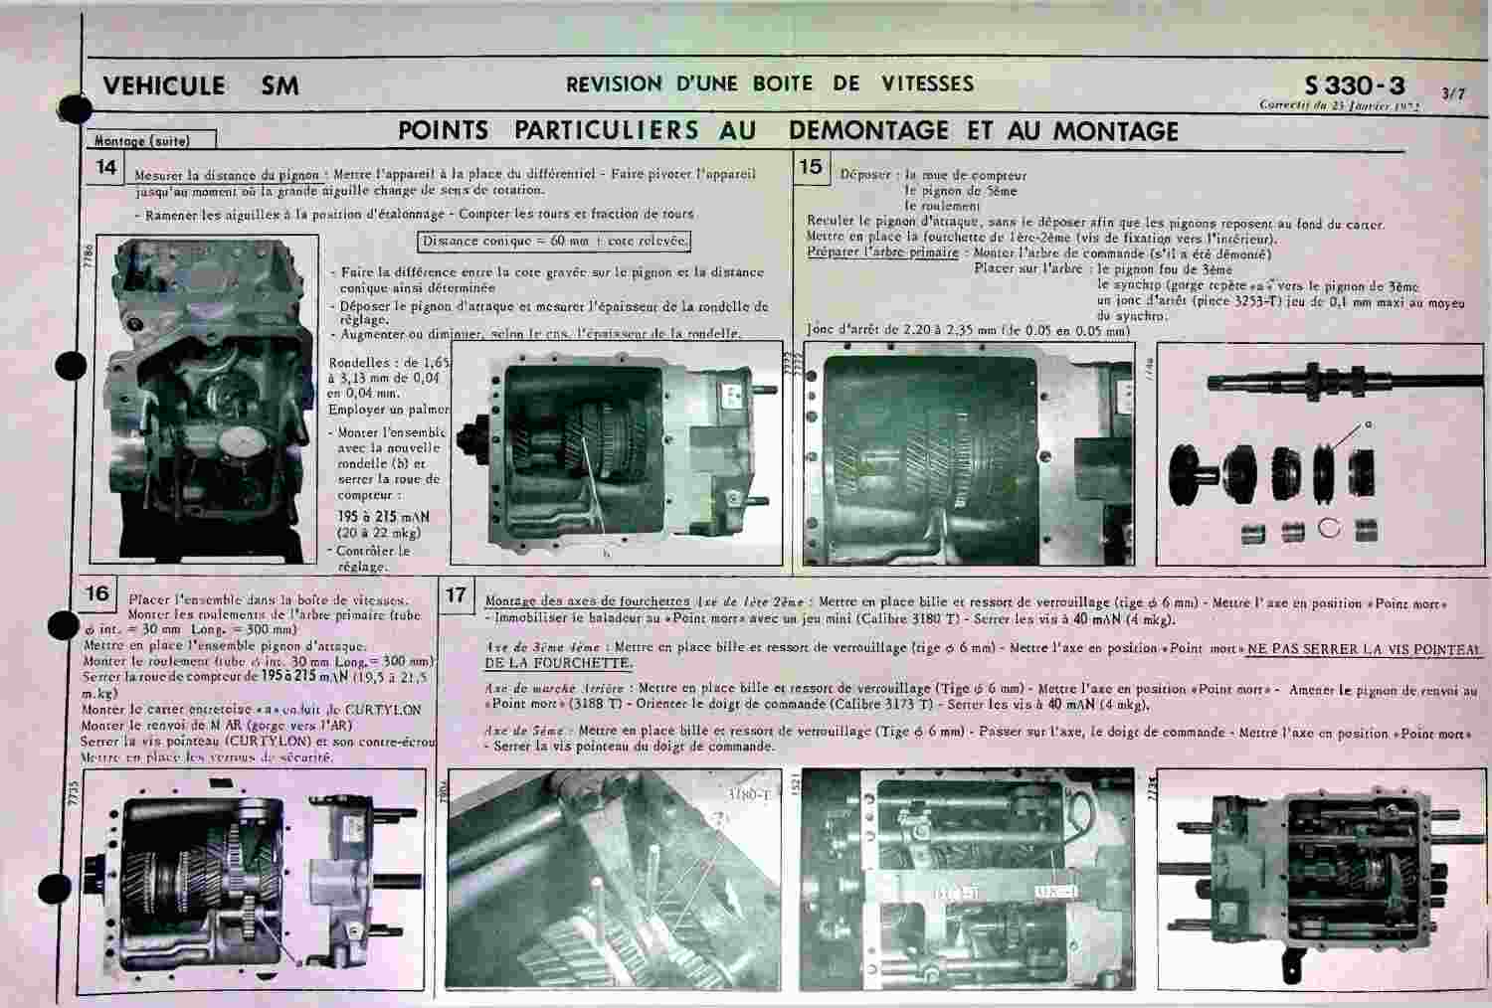Click the 'VEHICULE SM' heading
Viewport: 1492px width, 1008px height.
pyautogui.click(x=201, y=85)
